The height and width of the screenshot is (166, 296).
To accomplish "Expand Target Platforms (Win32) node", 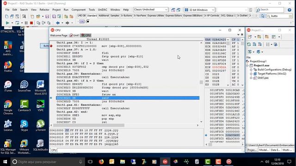I will (251, 74).
